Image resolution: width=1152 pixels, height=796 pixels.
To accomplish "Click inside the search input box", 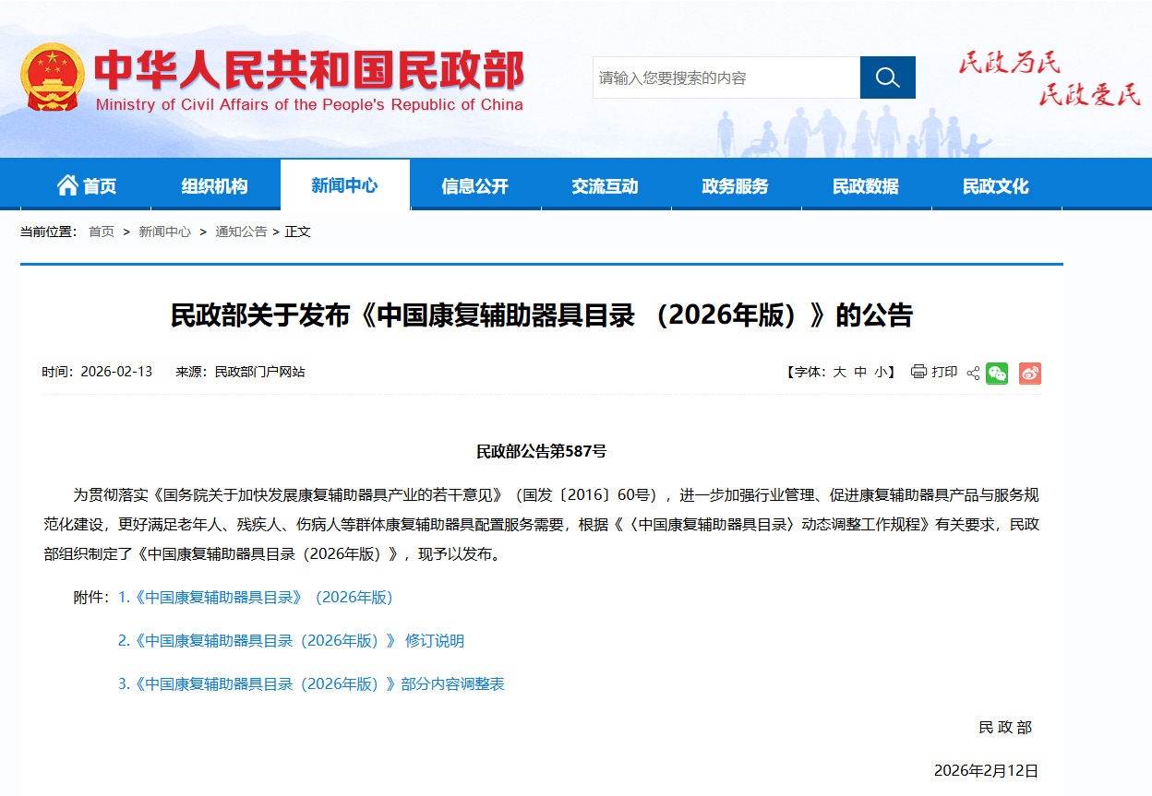I will [x=729, y=77].
